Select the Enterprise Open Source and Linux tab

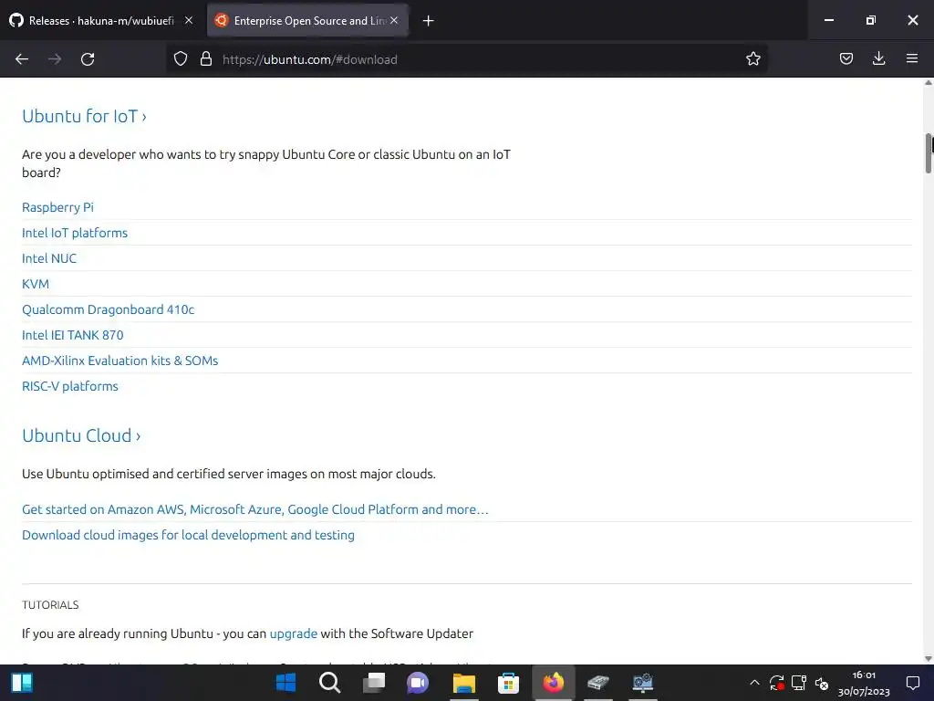pos(308,20)
